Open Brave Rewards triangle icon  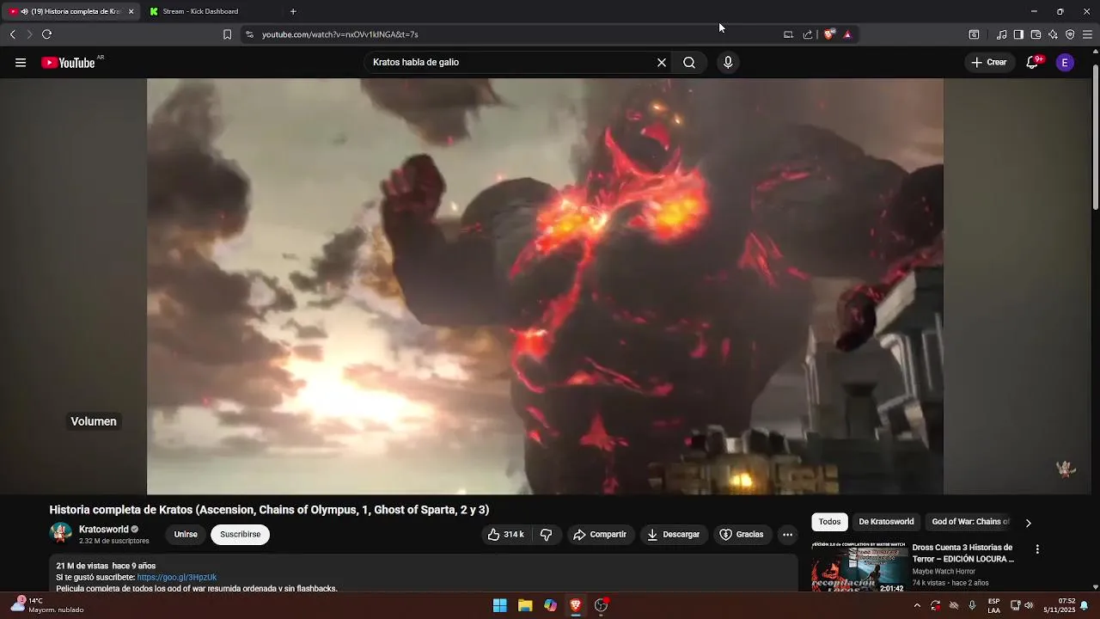pyautogui.click(x=847, y=34)
